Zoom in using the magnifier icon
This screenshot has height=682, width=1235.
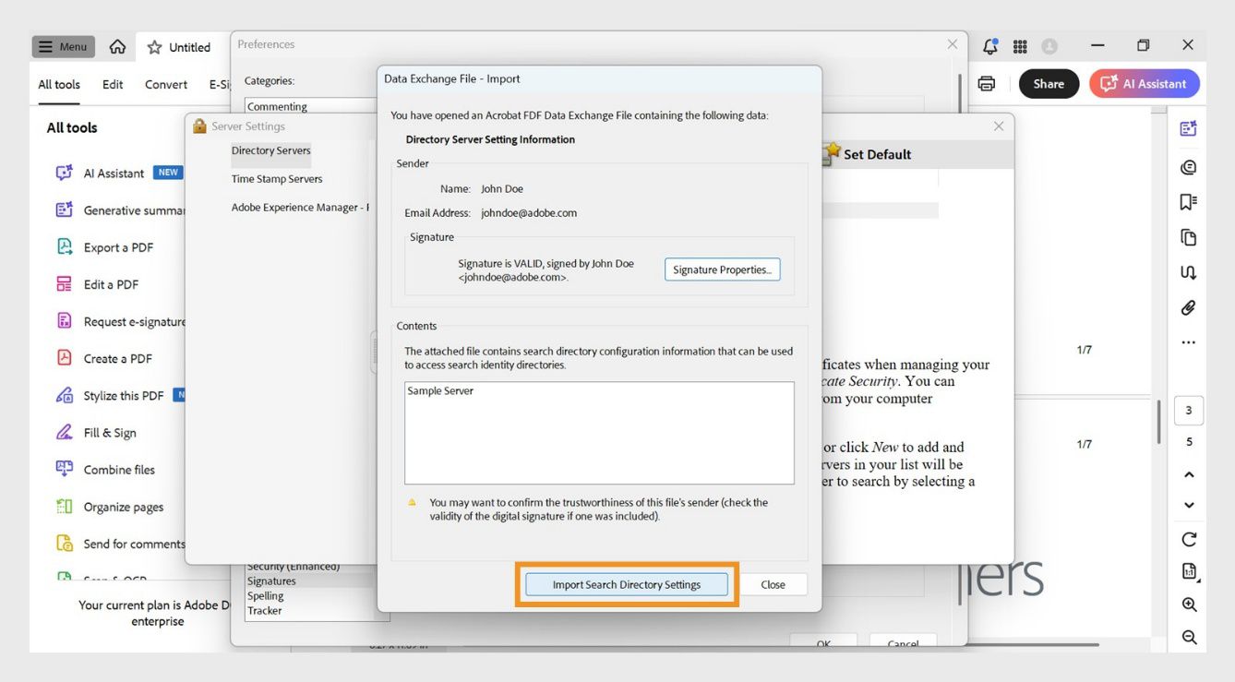click(1189, 604)
